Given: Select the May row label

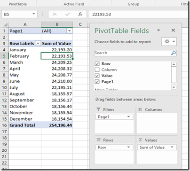Looking at the screenshot, I should pos(25,75).
